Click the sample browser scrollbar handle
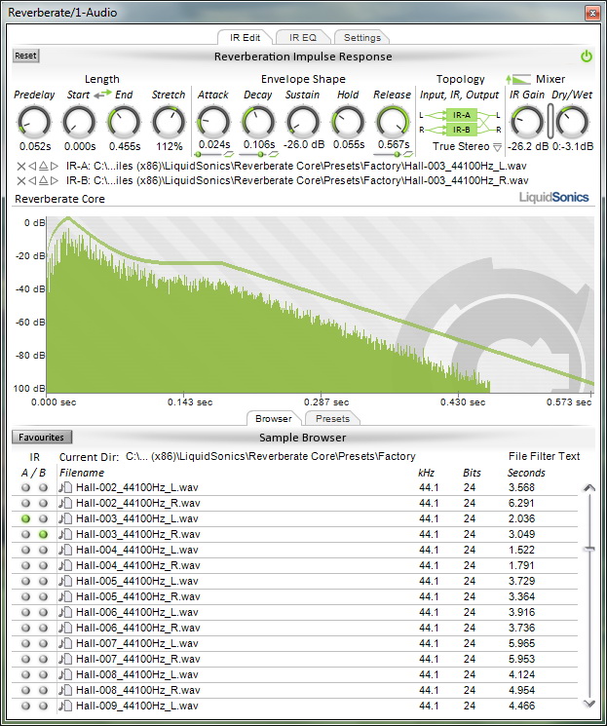The height and width of the screenshot is (726, 607). pos(588,550)
